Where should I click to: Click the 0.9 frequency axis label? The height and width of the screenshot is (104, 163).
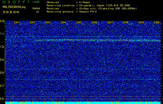pyautogui.click(x=2, y=60)
